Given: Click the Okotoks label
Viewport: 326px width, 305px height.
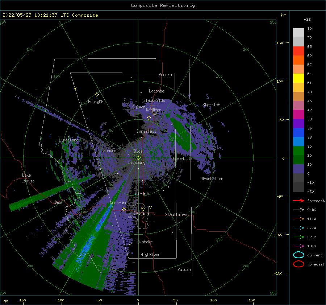Looking at the screenshot, I should click(145, 242).
